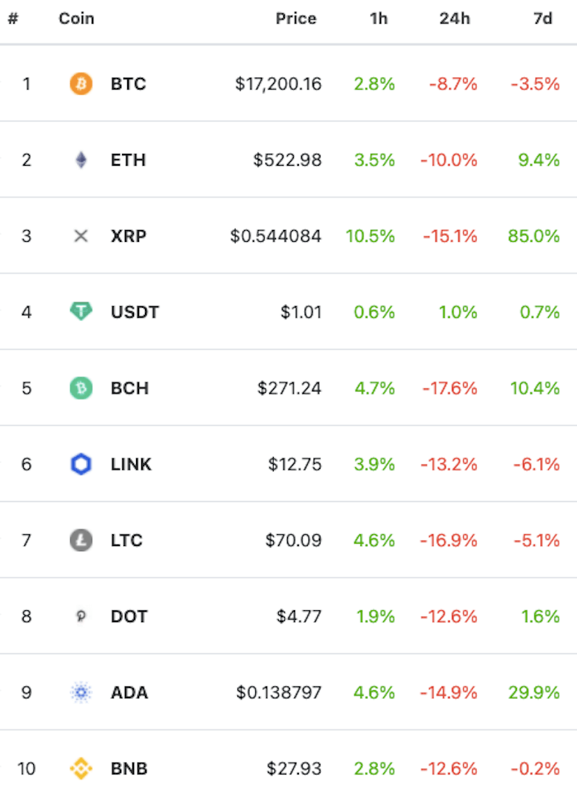Image resolution: width=577 pixels, height=790 pixels.
Task: Sort by the Coin column header
Action: [x=77, y=18]
